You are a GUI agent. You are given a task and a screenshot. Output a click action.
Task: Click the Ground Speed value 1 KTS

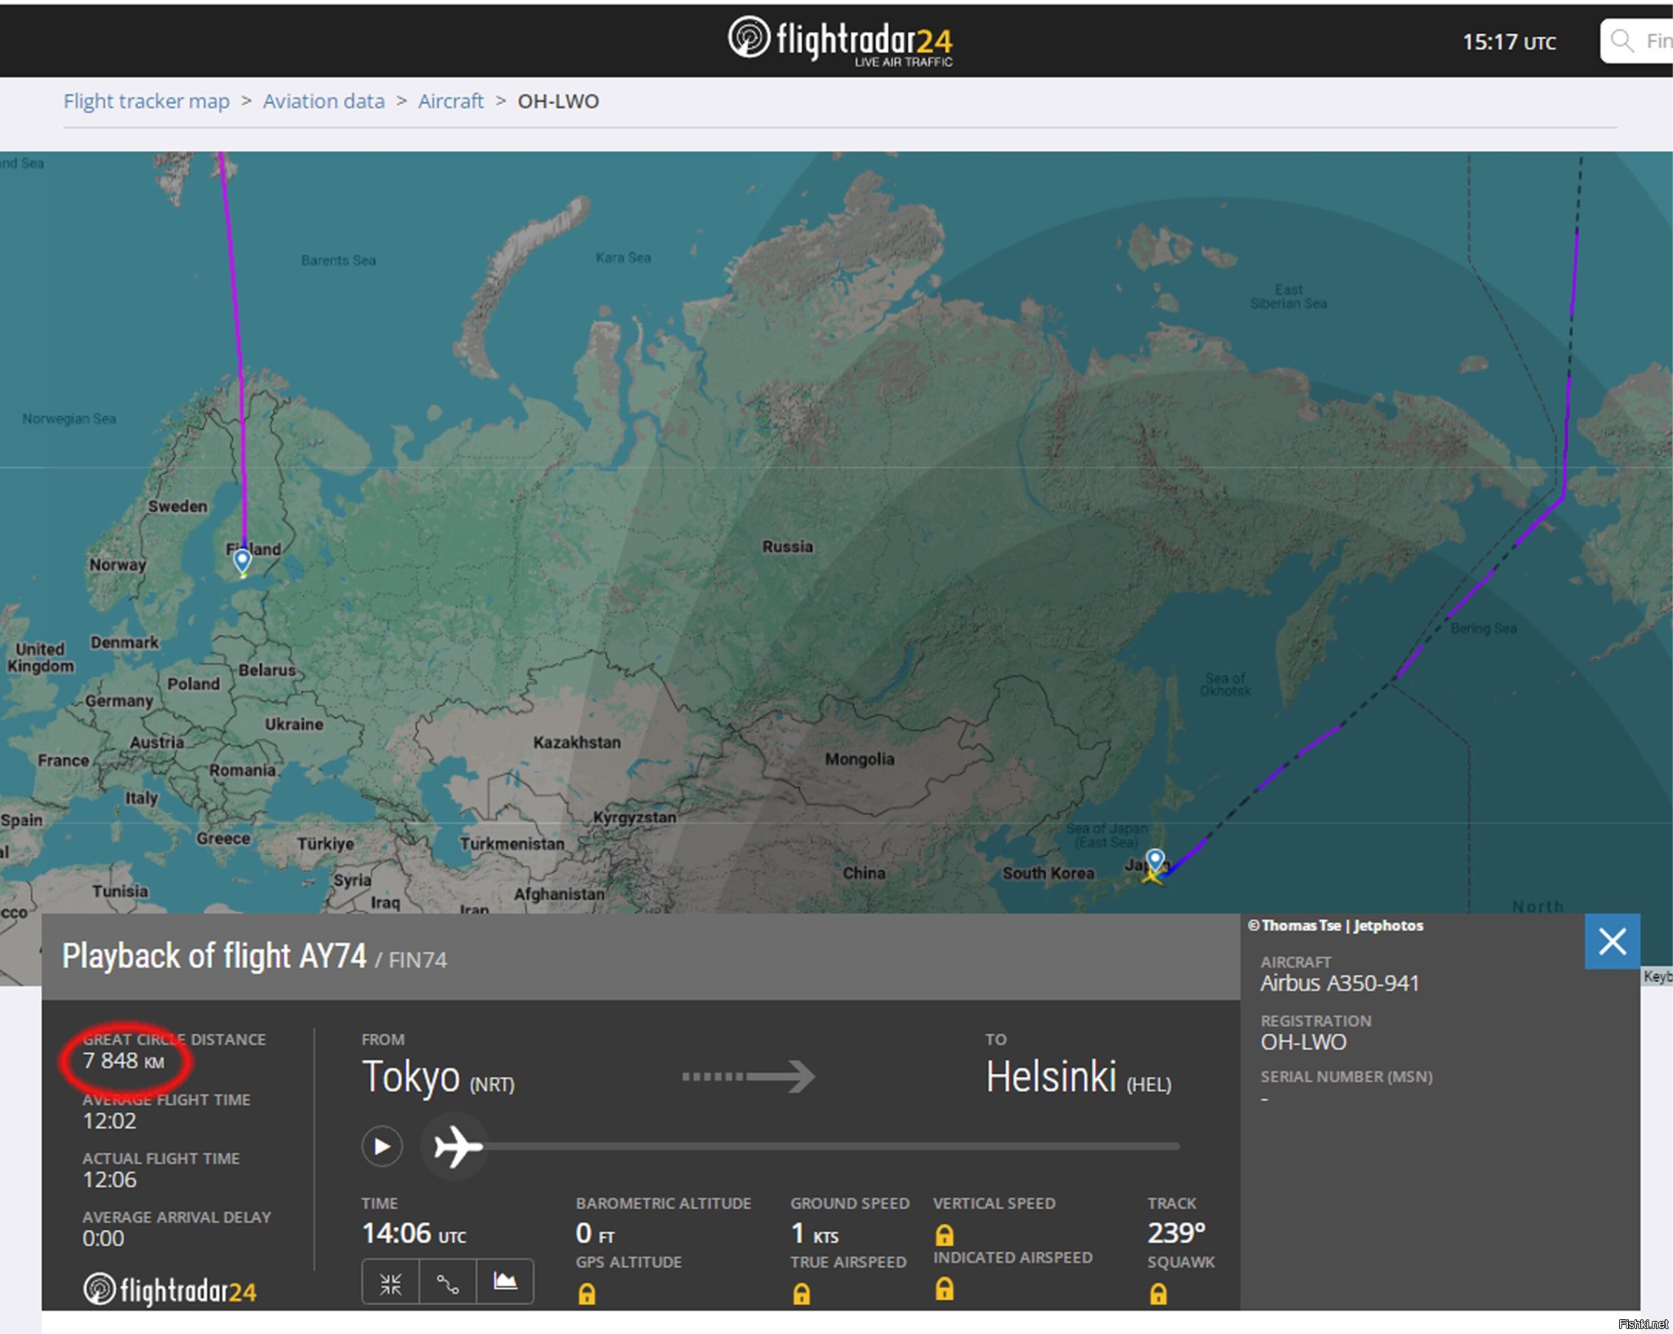pyautogui.click(x=814, y=1233)
